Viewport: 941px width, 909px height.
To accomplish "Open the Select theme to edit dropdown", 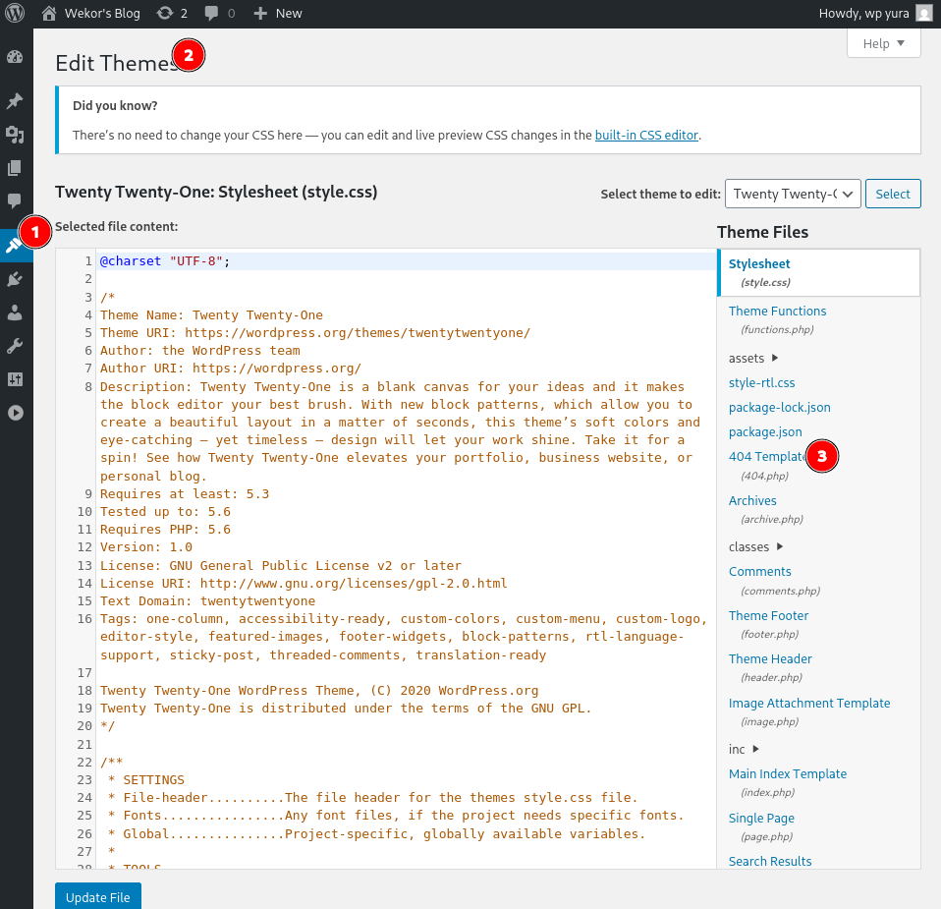I will tap(793, 194).
